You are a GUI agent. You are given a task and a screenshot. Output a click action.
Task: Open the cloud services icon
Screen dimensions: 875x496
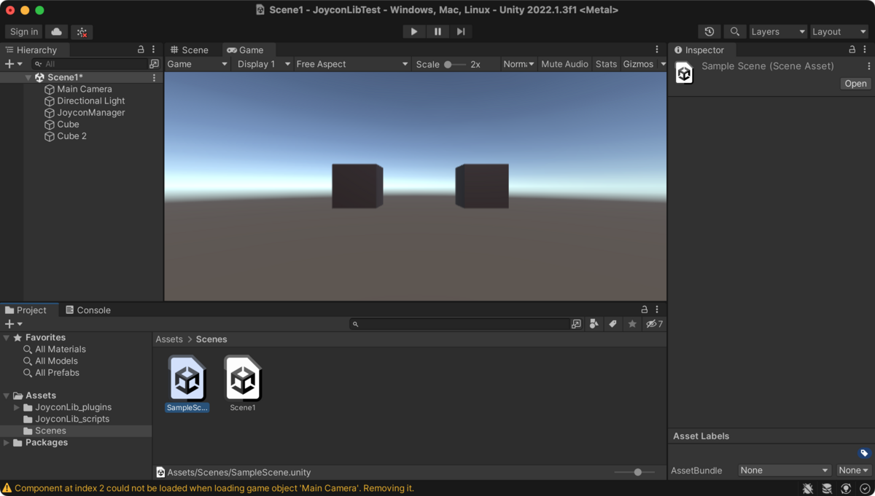click(x=56, y=31)
